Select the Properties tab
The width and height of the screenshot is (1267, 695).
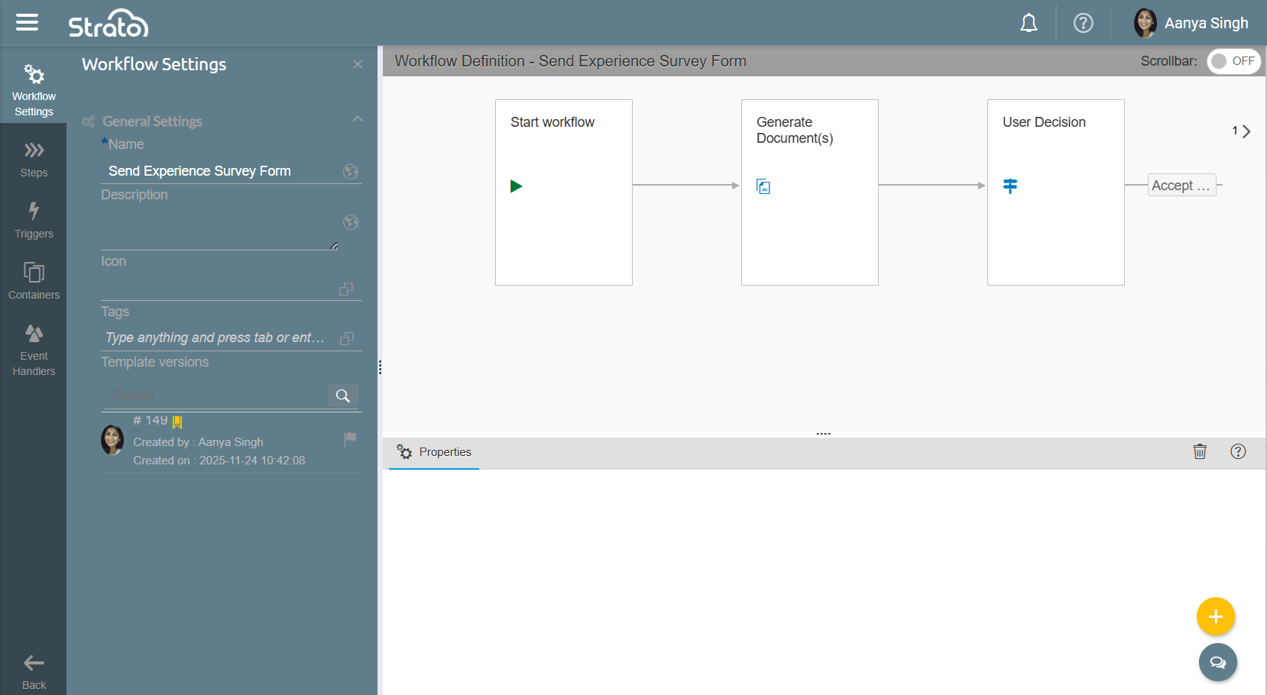pos(434,452)
